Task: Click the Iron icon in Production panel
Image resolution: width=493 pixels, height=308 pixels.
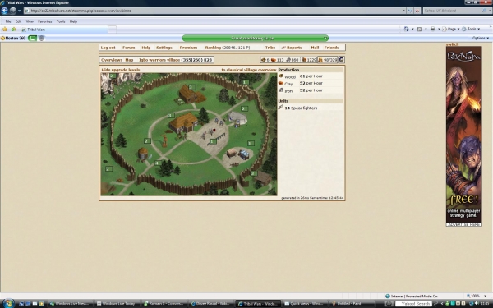Action: click(281, 90)
